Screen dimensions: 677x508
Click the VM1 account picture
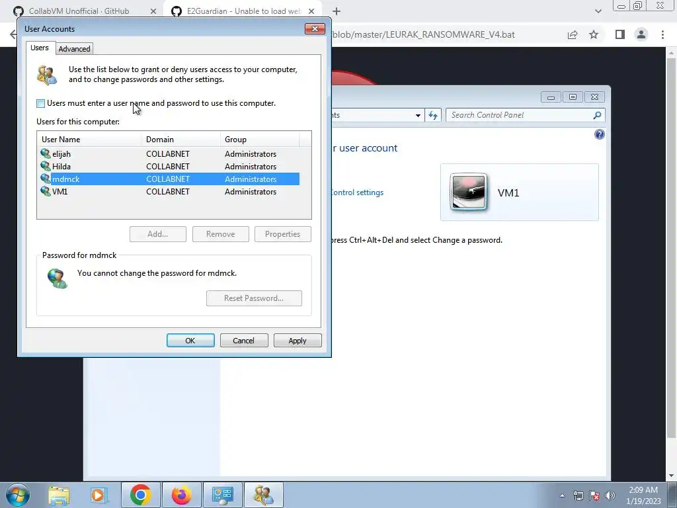click(469, 192)
